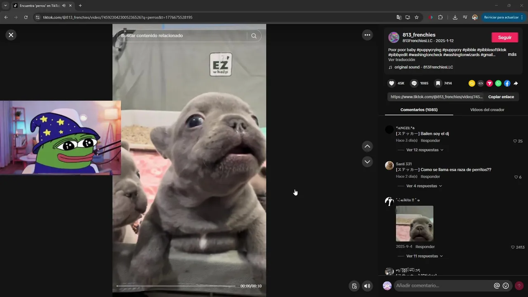Image resolution: width=528 pixels, height=297 pixels.
Task: Open browser downloads icon
Action: 455,17
